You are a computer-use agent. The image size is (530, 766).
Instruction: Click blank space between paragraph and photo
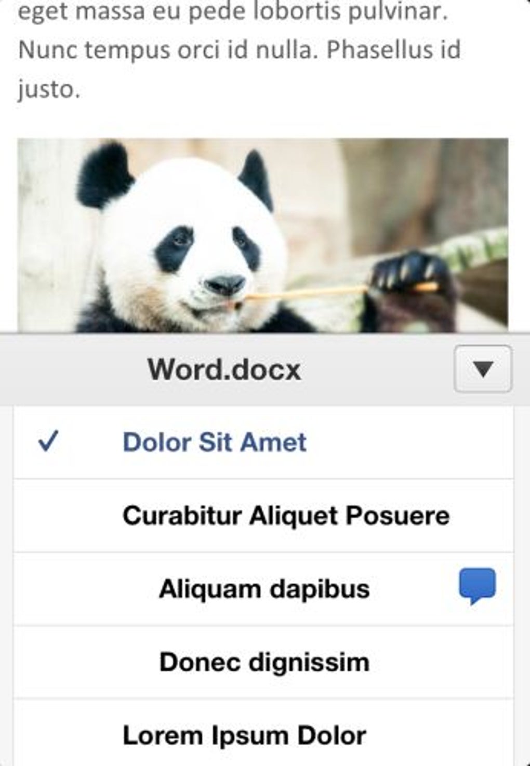(263, 121)
